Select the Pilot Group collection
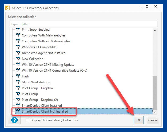The width and height of the screenshot is (167, 132). click(x=30, y=94)
